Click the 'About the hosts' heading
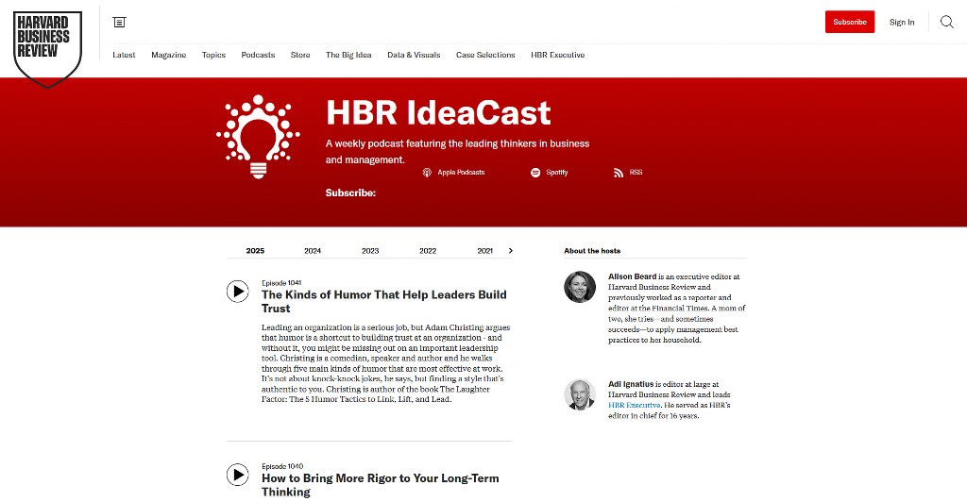967x502 pixels. [x=592, y=251]
